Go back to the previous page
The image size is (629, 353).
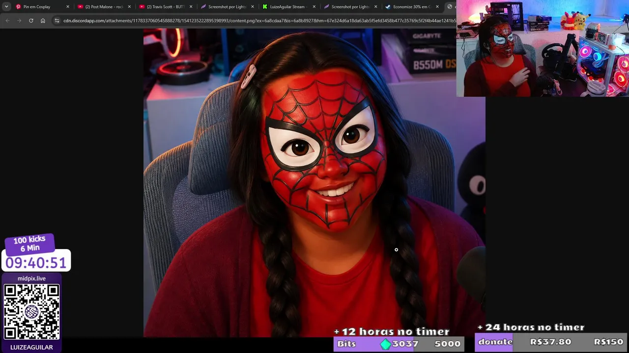[x=7, y=21]
